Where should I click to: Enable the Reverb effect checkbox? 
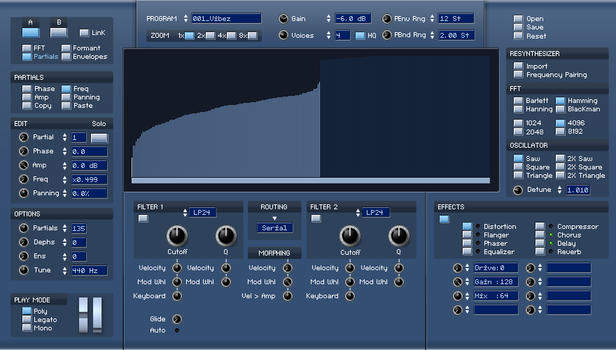point(540,252)
